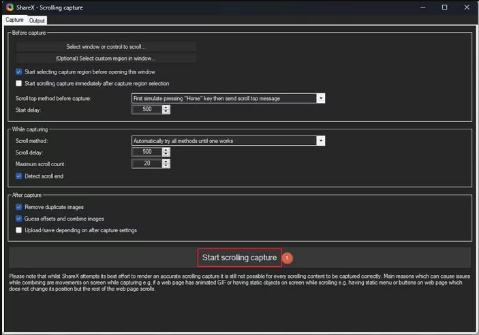Click the 'Scroll delay:' label text
The width and height of the screenshot is (479, 335).
coord(29,153)
